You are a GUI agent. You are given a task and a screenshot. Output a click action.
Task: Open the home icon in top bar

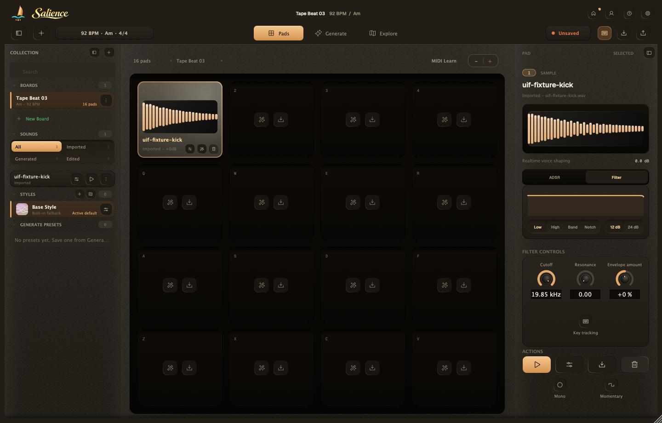(x=594, y=13)
